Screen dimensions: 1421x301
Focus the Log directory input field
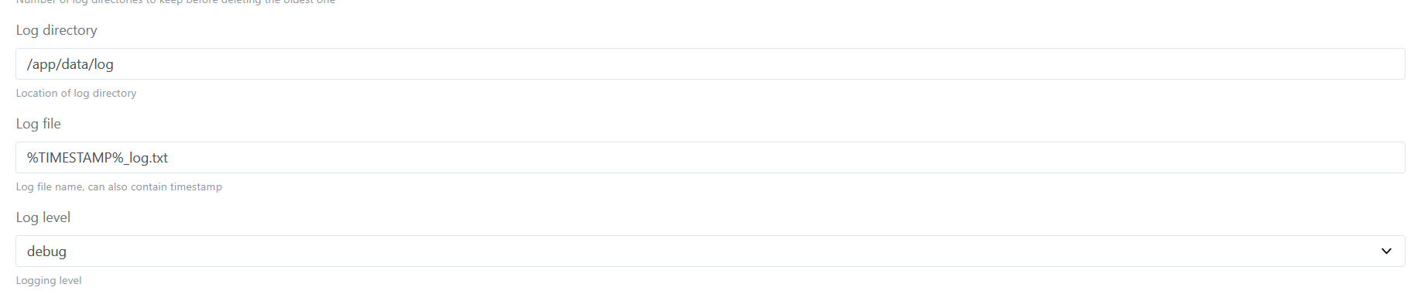pos(710,64)
